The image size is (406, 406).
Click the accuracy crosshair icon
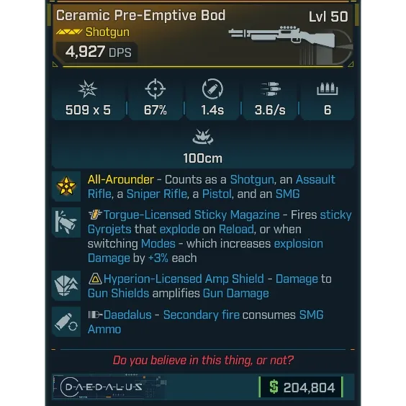pyautogui.click(x=155, y=89)
